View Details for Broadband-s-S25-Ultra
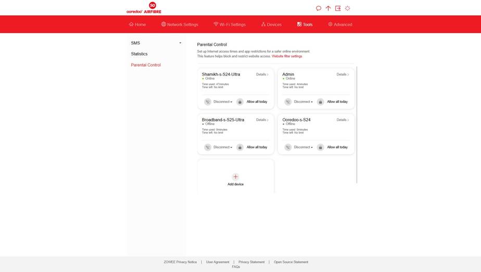The image size is (481, 272). click(x=262, y=120)
